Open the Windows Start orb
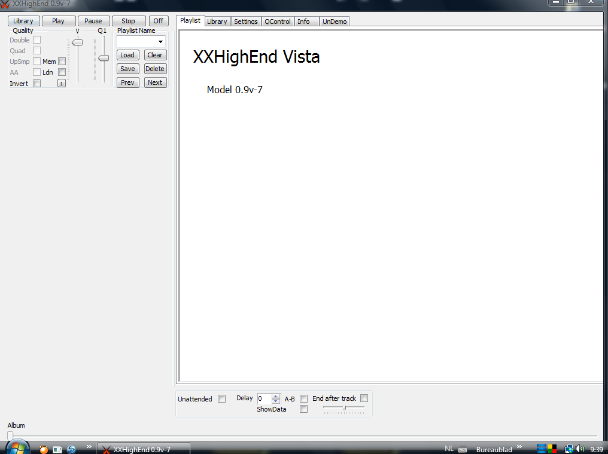Viewport: 608px width, 454px height. point(17,447)
